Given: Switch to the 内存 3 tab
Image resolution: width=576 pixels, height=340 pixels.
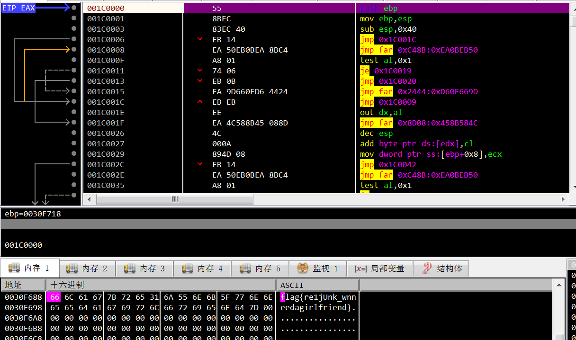Looking at the screenshot, I should coord(145,268).
